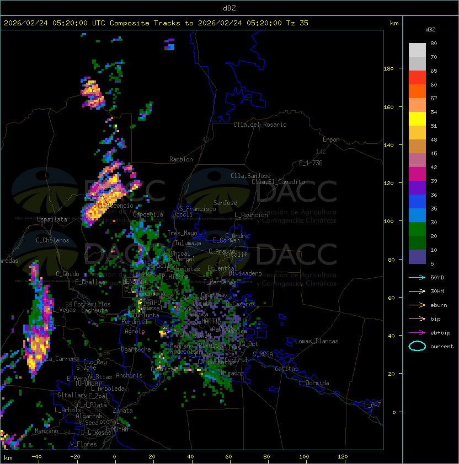The image size is (459, 464).
Task: Select the light blue 35-30 dBZ swatch
Action: 417,215
